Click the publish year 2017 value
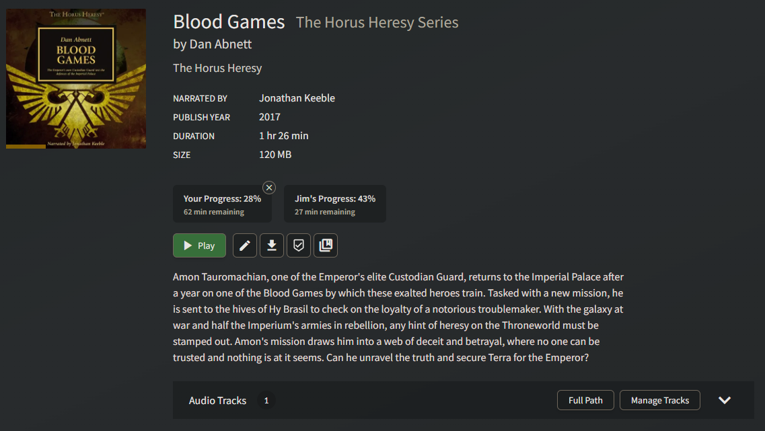This screenshot has width=765, height=431. tap(270, 117)
